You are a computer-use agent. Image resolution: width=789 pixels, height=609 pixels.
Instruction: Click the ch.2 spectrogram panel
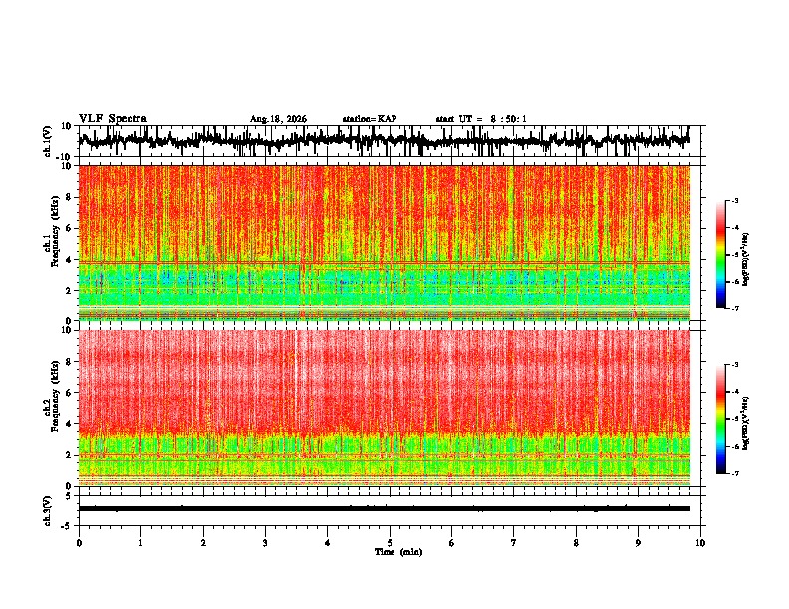pos(384,408)
